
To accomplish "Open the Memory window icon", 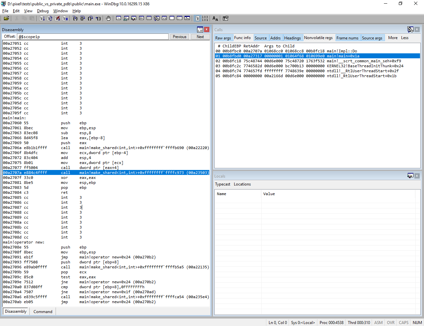I will pos(149,18).
